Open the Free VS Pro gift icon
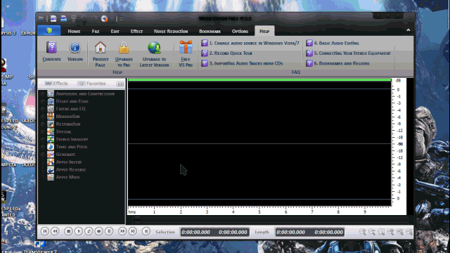This screenshot has width=450, height=253. tap(186, 47)
